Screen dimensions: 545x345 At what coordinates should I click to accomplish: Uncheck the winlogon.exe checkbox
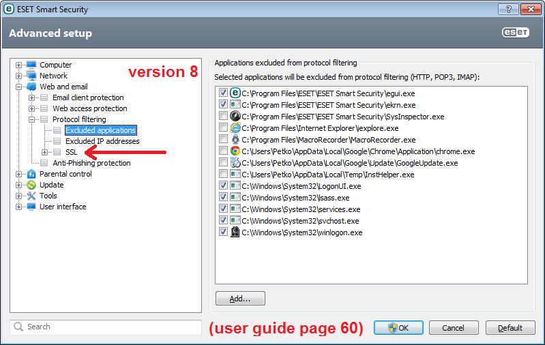(223, 232)
